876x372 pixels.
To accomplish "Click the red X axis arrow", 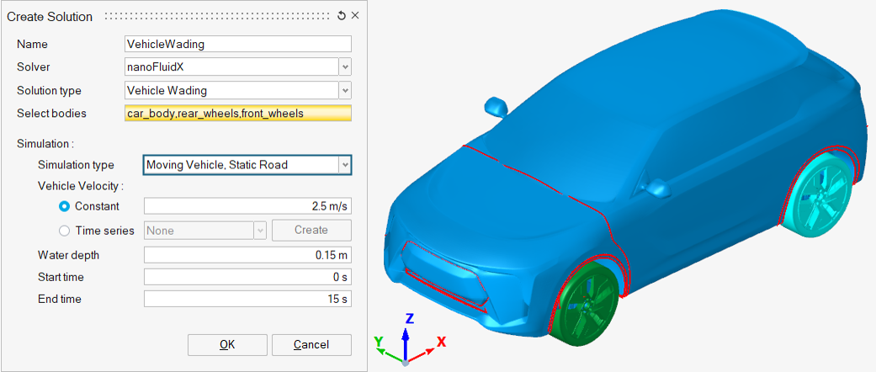I will (x=420, y=356).
